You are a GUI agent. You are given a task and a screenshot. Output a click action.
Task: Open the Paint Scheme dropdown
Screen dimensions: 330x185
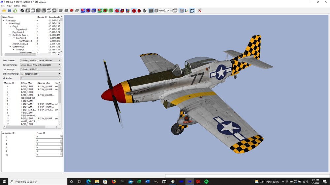[x=41, y=61]
